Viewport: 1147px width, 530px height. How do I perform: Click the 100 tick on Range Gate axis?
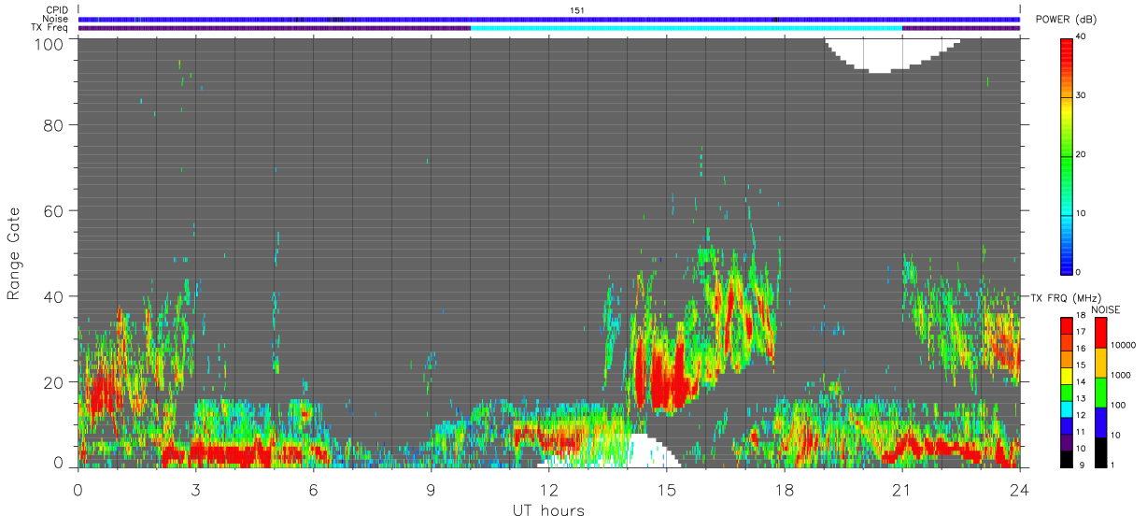point(50,44)
